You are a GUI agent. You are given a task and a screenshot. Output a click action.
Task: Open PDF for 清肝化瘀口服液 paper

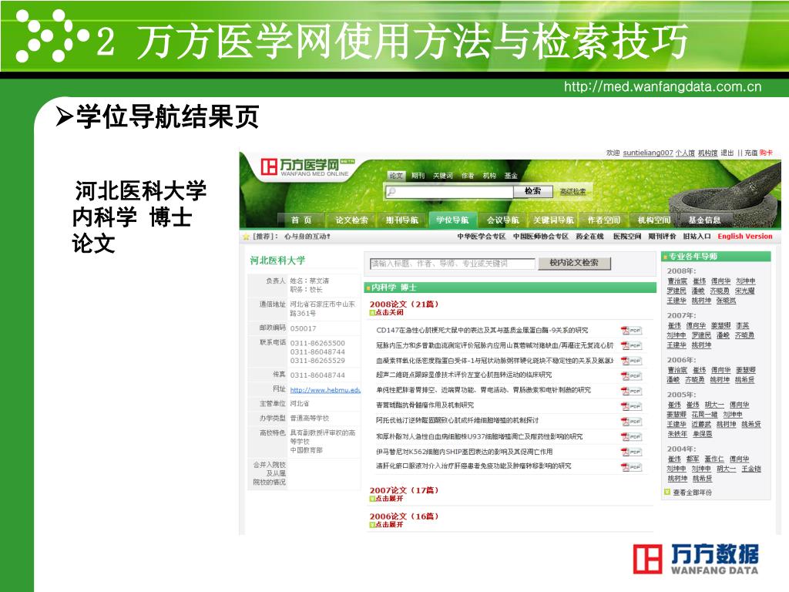pos(631,466)
